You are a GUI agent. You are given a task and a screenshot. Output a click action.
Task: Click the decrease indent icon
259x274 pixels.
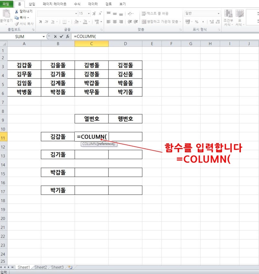(x=130, y=22)
